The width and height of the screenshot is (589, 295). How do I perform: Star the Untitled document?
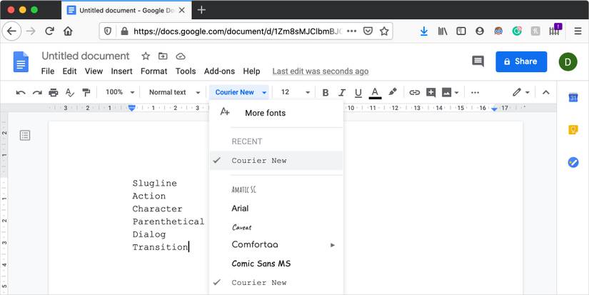tap(146, 56)
